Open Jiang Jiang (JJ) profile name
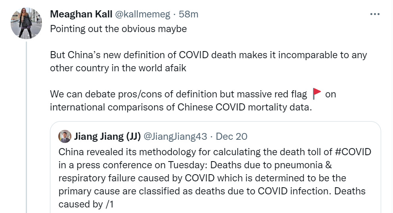Screen dimensions: 393x213 pyautogui.click(x=107, y=137)
